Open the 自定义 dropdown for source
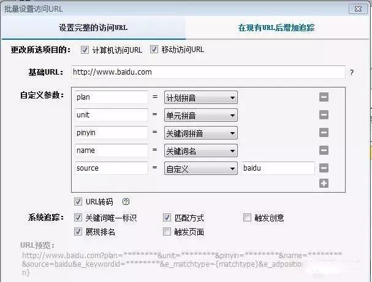 tap(201, 169)
